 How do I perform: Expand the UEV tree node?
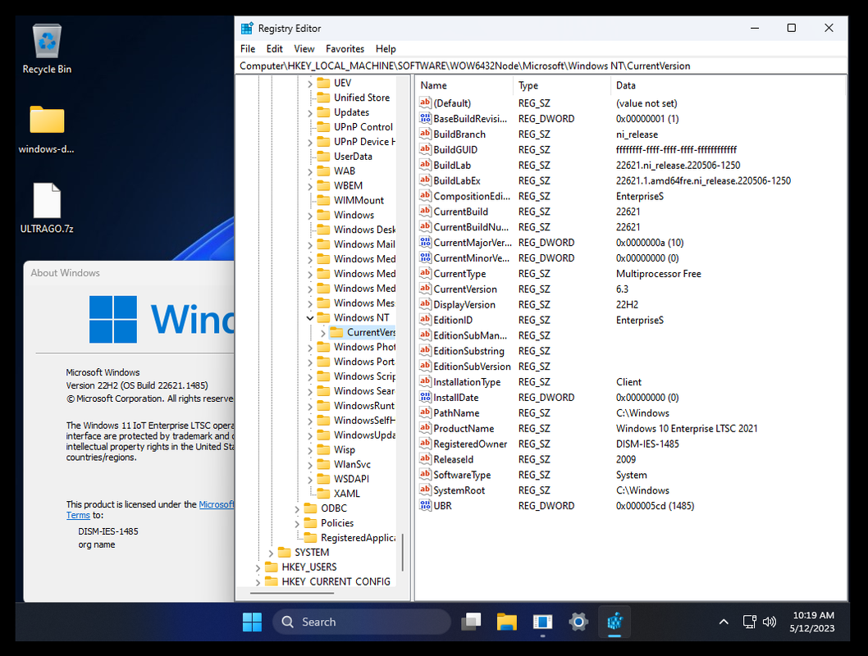[310, 83]
